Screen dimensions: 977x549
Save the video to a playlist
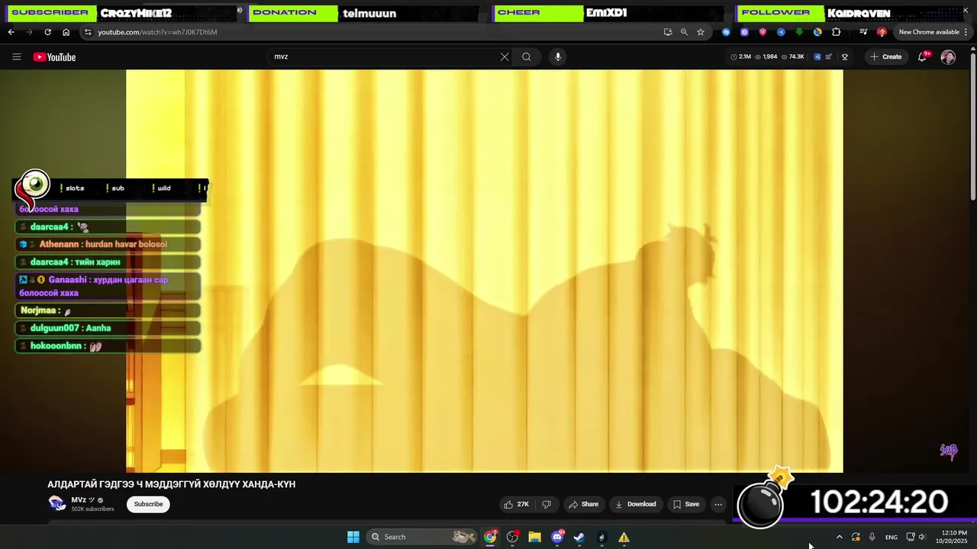tap(686, 504)
